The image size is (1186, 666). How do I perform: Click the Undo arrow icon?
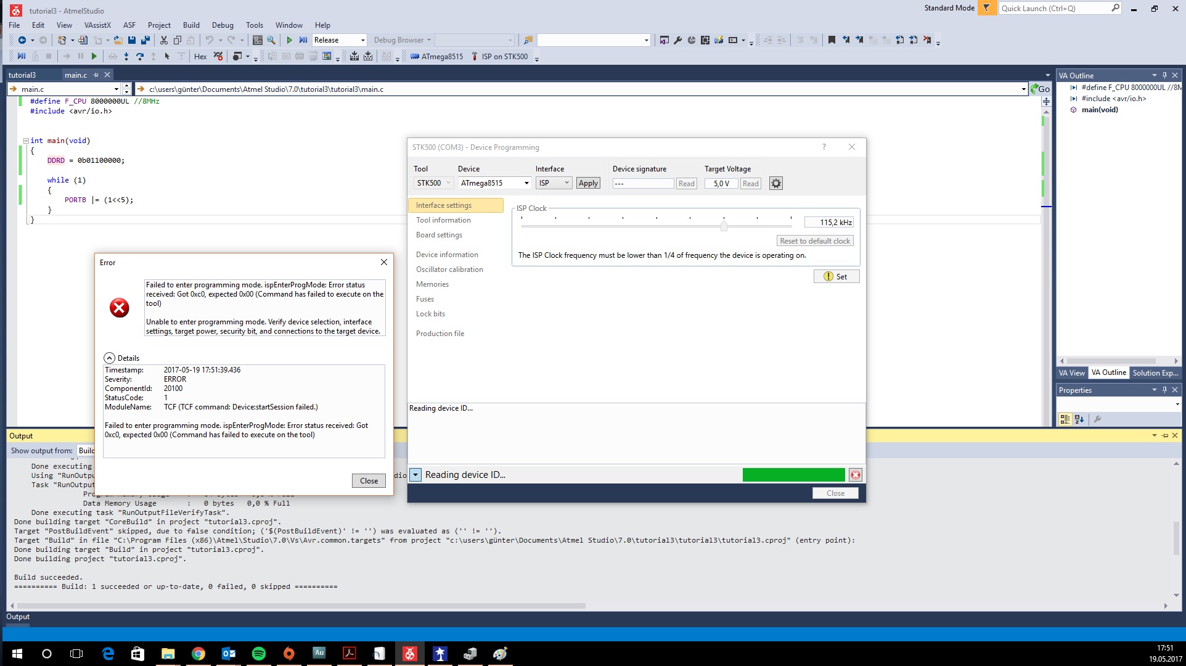(x=210, y=40)
